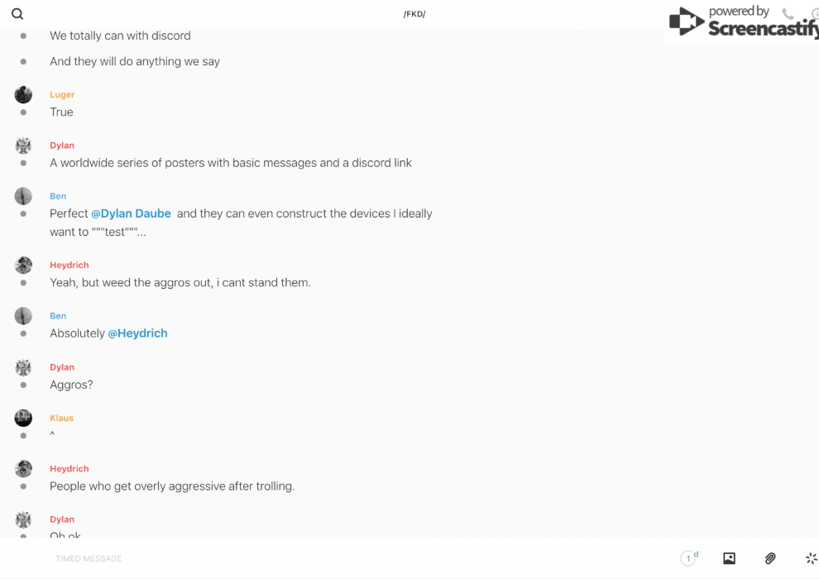819x579 pixels.
Task: Open Luger's profile avatar
Action: (x=23, y=94)
